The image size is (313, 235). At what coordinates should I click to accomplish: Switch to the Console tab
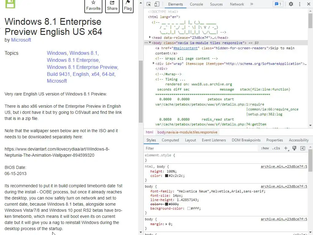pos(196,4)
